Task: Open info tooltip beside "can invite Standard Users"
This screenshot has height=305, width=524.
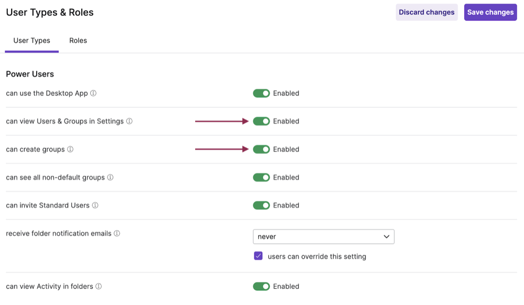Action: [94, 205]
